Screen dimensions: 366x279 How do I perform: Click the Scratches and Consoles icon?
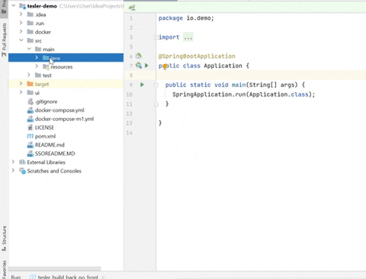pyautogui.click(x=22, y=171)
